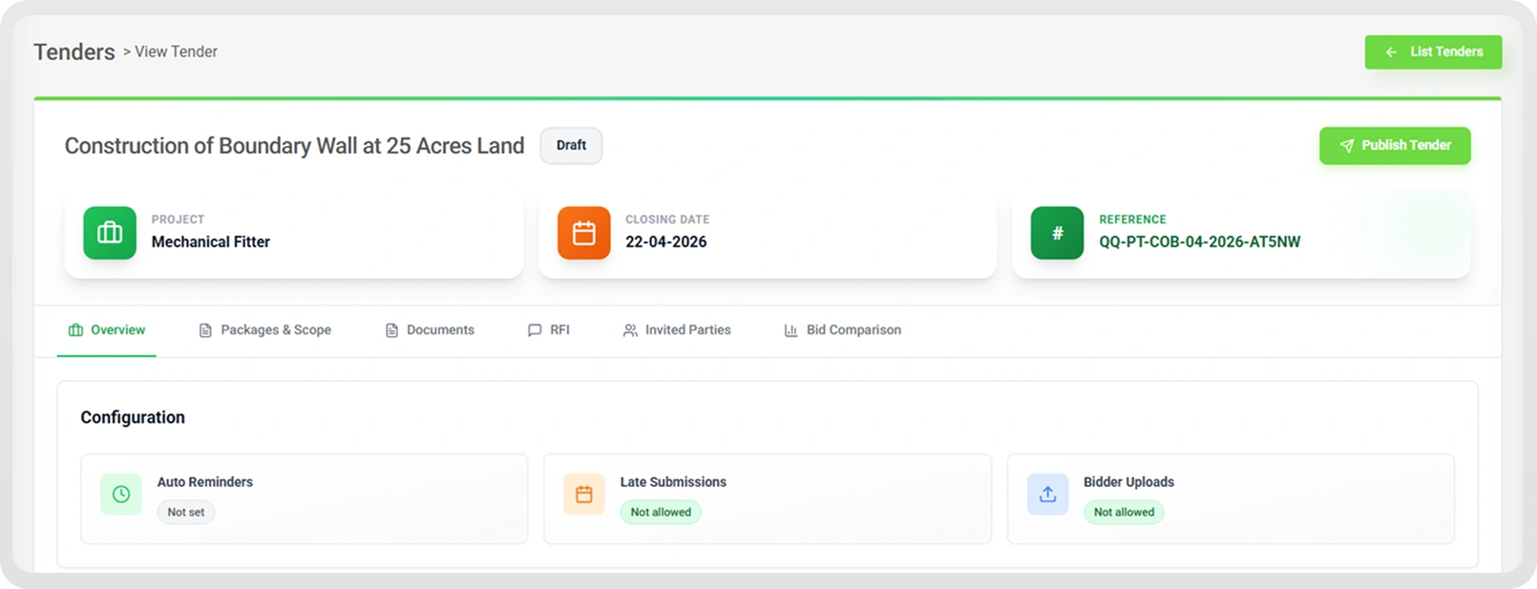Click the upload icon for Bidder Uploads

(x=1048, y=494)
